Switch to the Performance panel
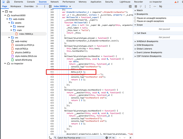Image resolution: width=183 pixels, height=139 pixels. [69, 2]
